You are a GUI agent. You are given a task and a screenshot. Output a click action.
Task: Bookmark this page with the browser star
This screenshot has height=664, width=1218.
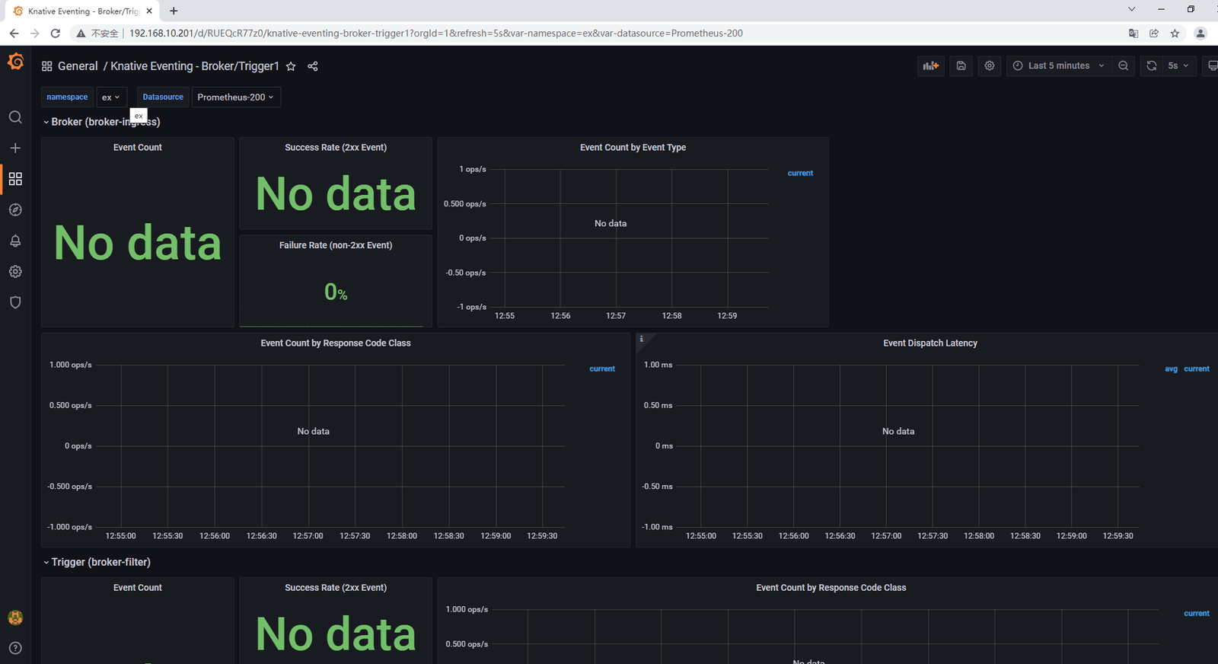pyautogui.click(x=1175, y=34)
